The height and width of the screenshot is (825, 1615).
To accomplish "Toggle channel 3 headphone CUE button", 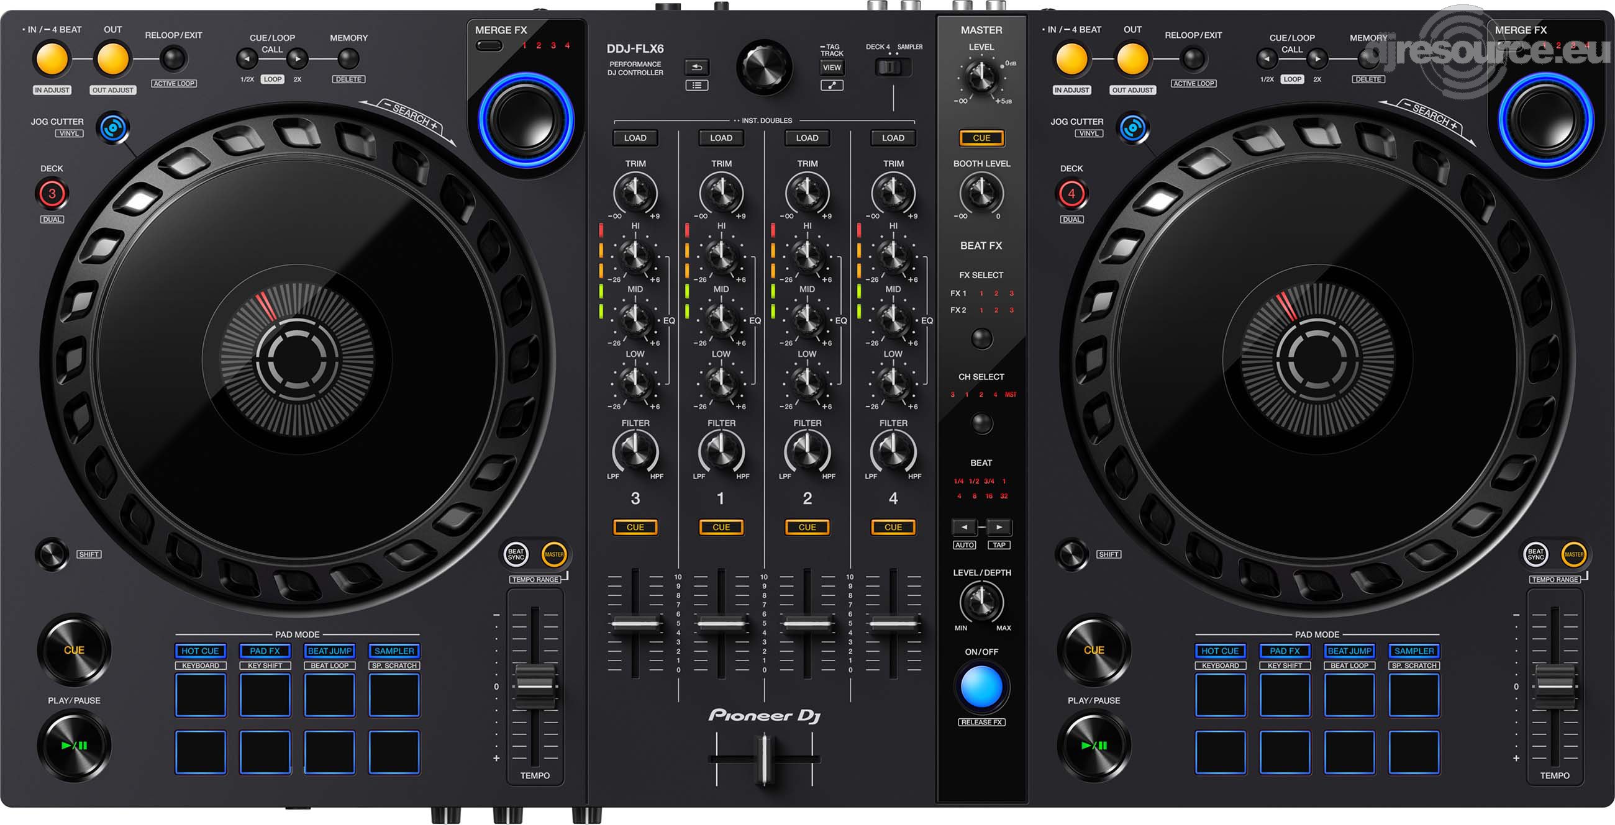I will coord(635,527).
